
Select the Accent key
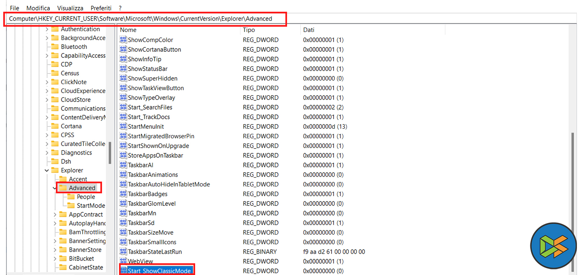78,179
